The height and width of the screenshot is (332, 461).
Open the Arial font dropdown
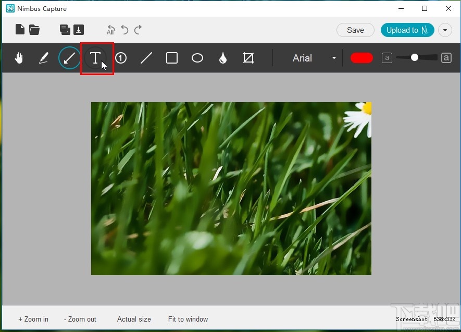[x=314, y=58]
